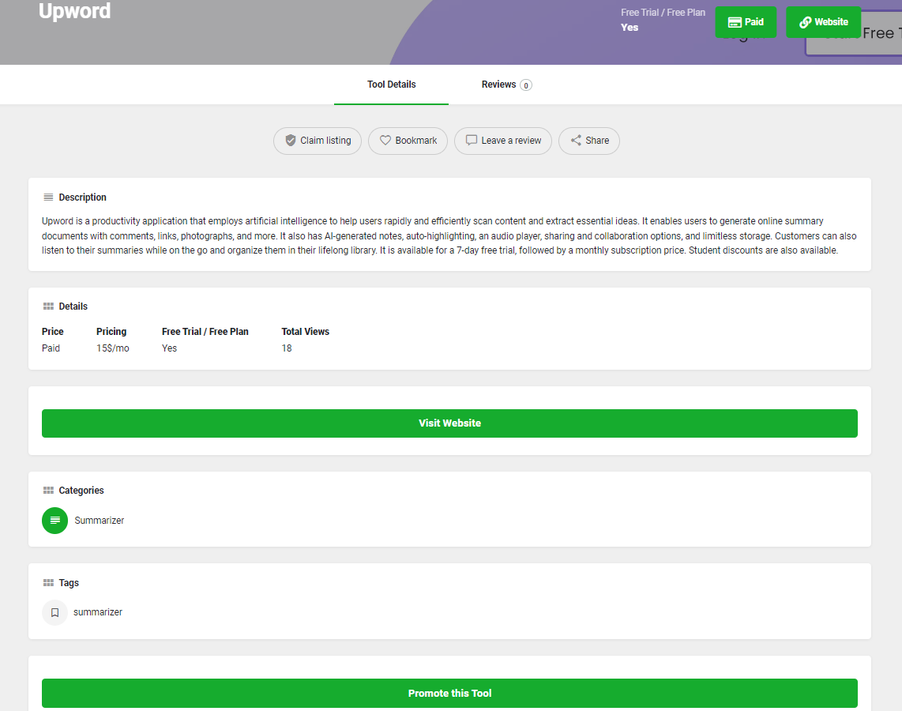
Task: Share the Upword listing
Action: 589,141
